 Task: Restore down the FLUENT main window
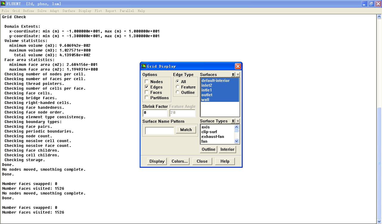(x=371, y=4)
